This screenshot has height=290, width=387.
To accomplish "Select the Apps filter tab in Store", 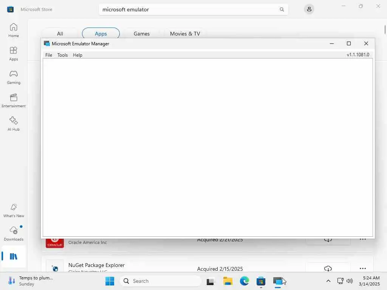I will coord(101,33).
